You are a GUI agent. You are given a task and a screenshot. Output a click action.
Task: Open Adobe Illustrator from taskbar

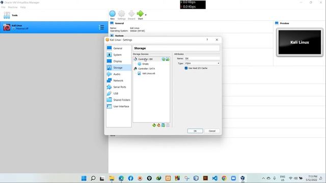205,178
